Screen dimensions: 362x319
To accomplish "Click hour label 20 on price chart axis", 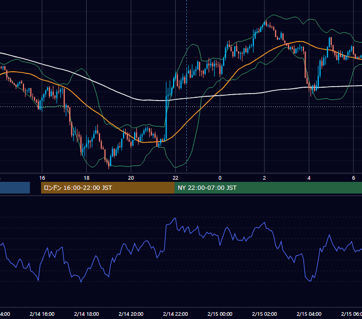I will click(x=131, y=178).
